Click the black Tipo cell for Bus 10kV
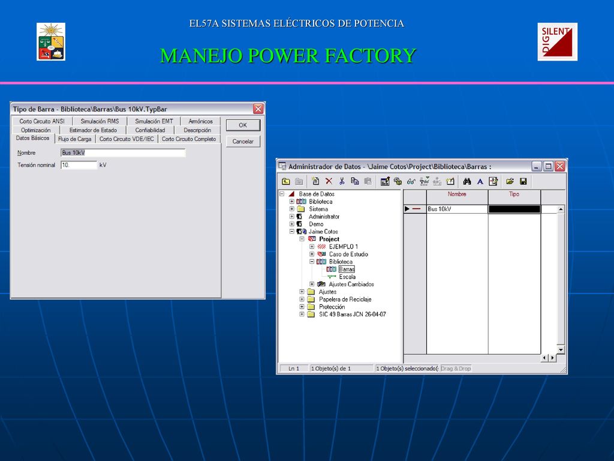Viewport: 614px width, 461px height. (x=514, y=209)
